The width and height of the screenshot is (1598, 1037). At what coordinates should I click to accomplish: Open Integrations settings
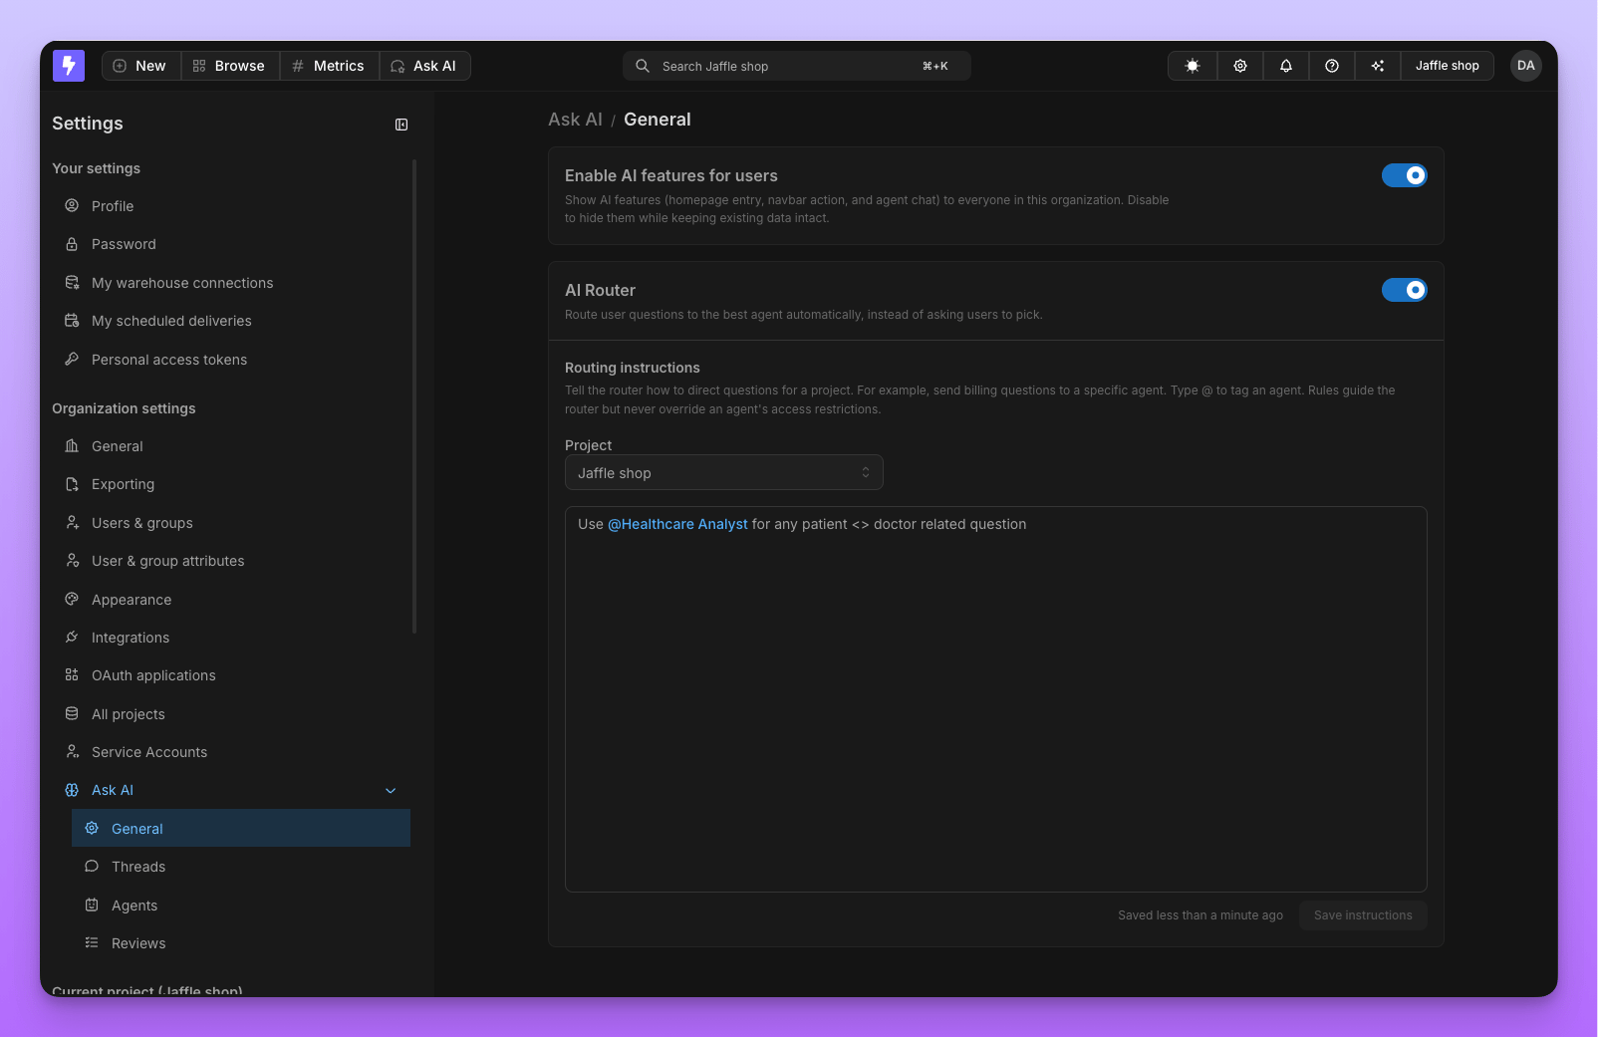pos(231,638)
